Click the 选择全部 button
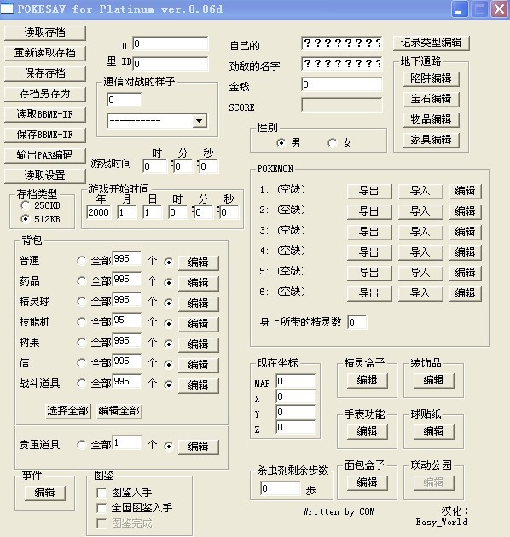 pyautogui.click(x=68, y=411)
